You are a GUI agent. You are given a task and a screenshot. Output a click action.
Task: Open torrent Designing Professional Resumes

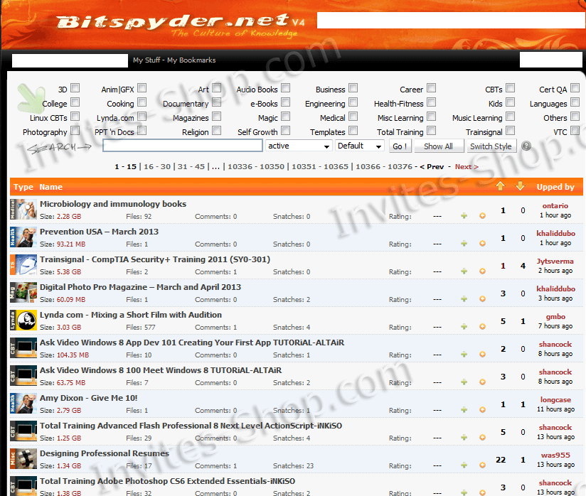(105, 453)
